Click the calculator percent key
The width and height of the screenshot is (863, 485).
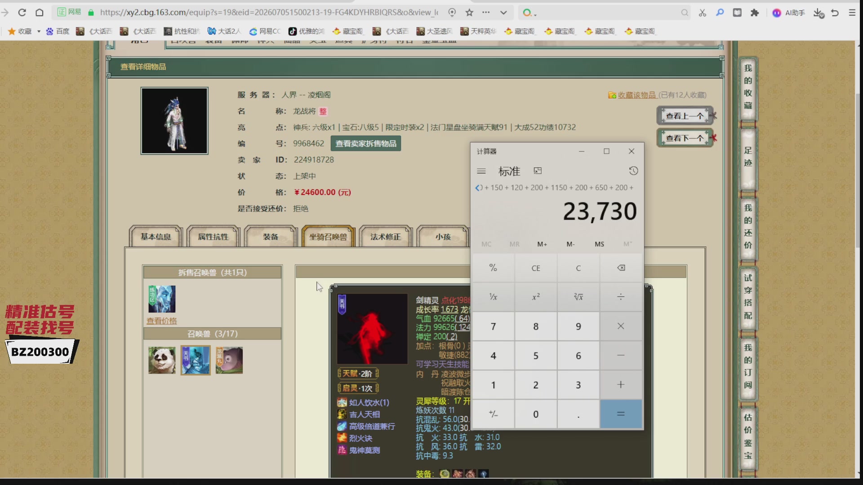point(493,268)
